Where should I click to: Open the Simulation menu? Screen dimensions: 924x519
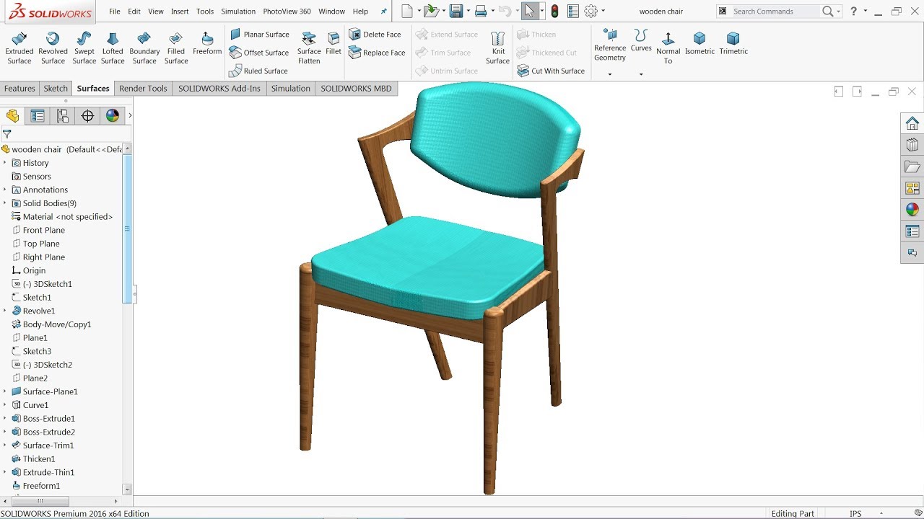238,12
